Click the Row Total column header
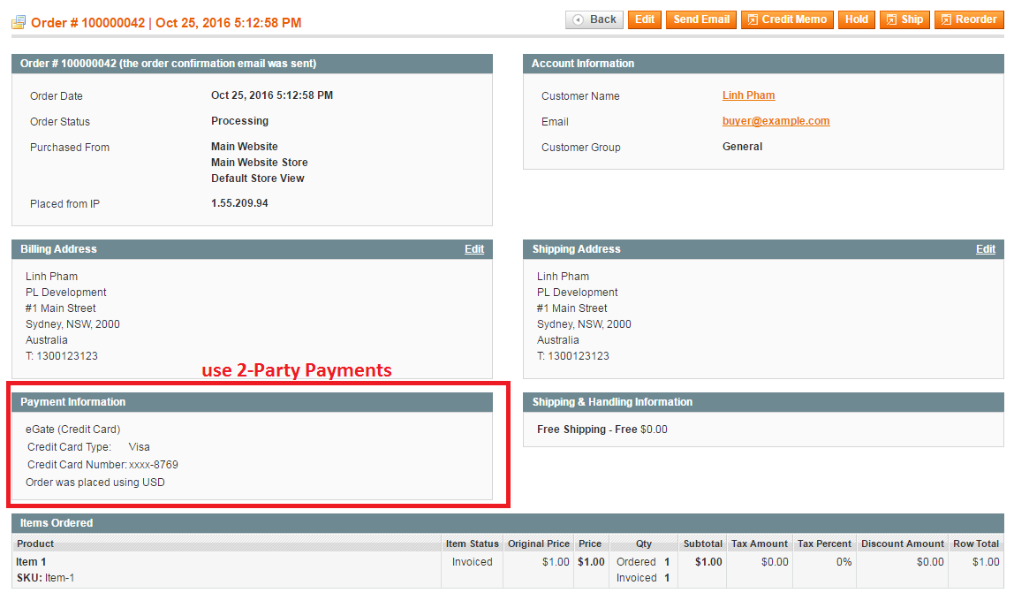Screen dimensions: 1014x593 975,544
